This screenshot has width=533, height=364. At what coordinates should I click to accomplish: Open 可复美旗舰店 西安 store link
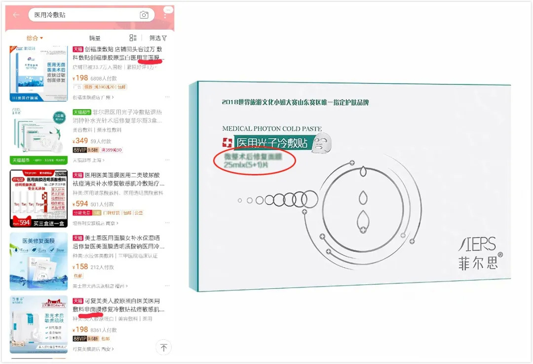93,349
